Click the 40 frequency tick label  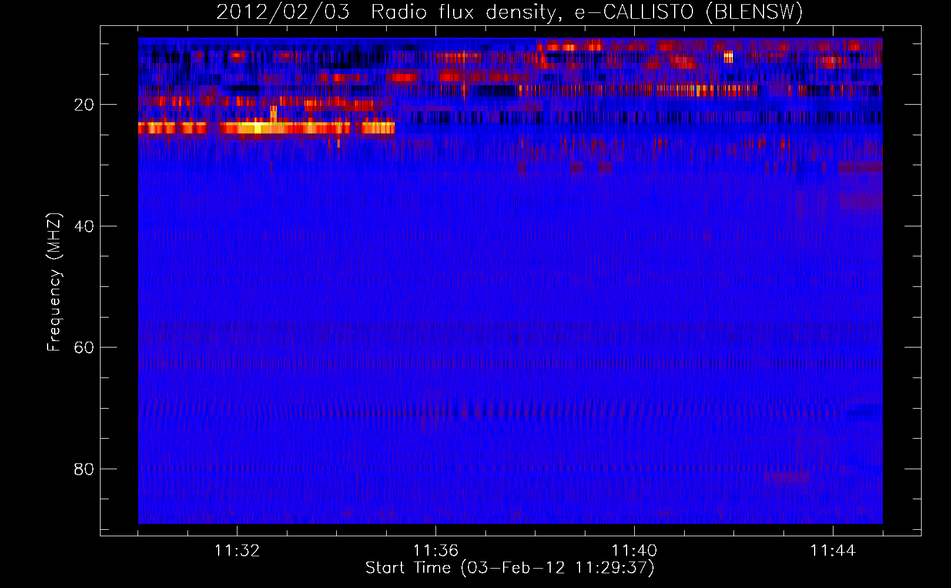(x=84, y=226)
